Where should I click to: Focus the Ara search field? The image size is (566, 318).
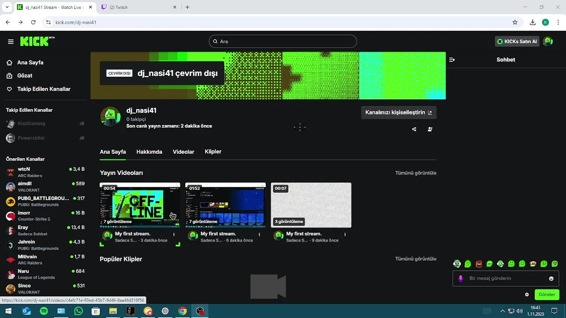283,42
